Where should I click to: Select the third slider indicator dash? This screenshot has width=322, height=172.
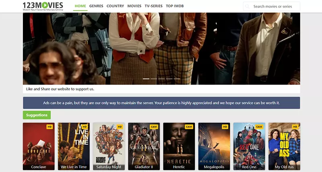click(x=161, y=79)
